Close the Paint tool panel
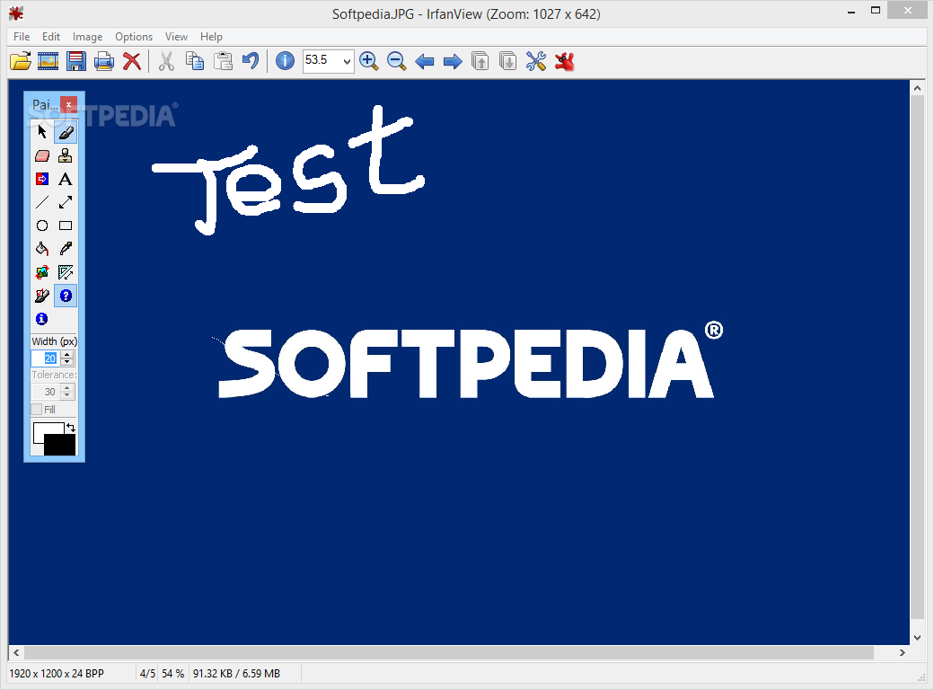Image resolution: width=934 pixels, height=690 pixels. click(x=68, y=104)
